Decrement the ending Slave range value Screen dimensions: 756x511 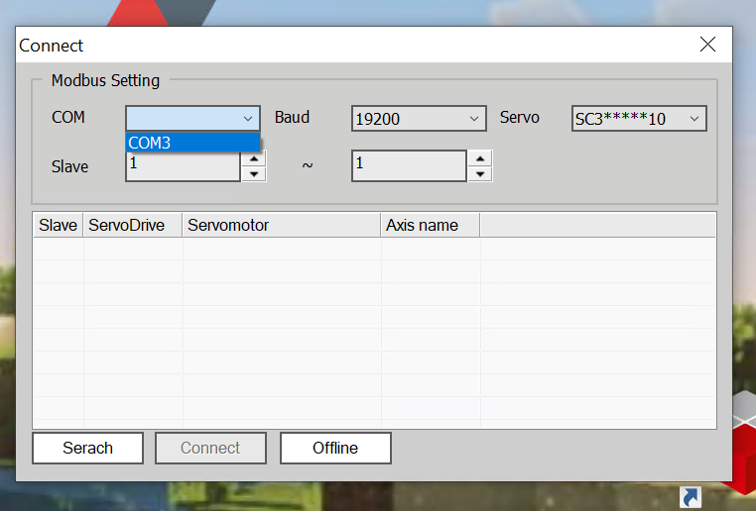(480, 174)
